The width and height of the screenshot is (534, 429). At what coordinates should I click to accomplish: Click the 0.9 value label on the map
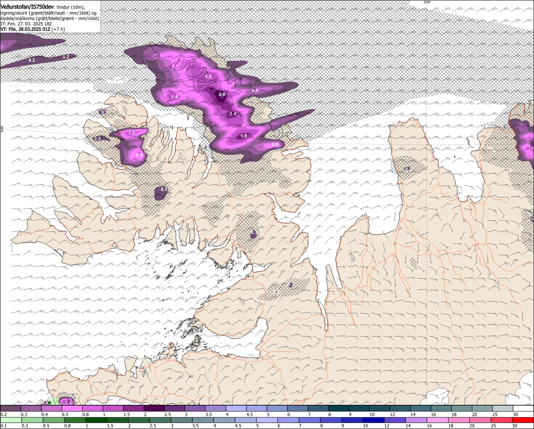[x=139, y=155]
